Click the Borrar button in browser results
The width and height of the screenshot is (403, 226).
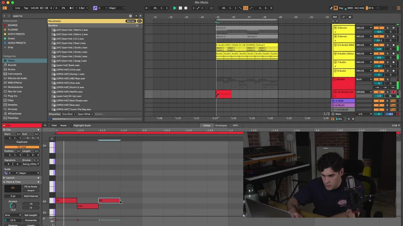[131, 21]
